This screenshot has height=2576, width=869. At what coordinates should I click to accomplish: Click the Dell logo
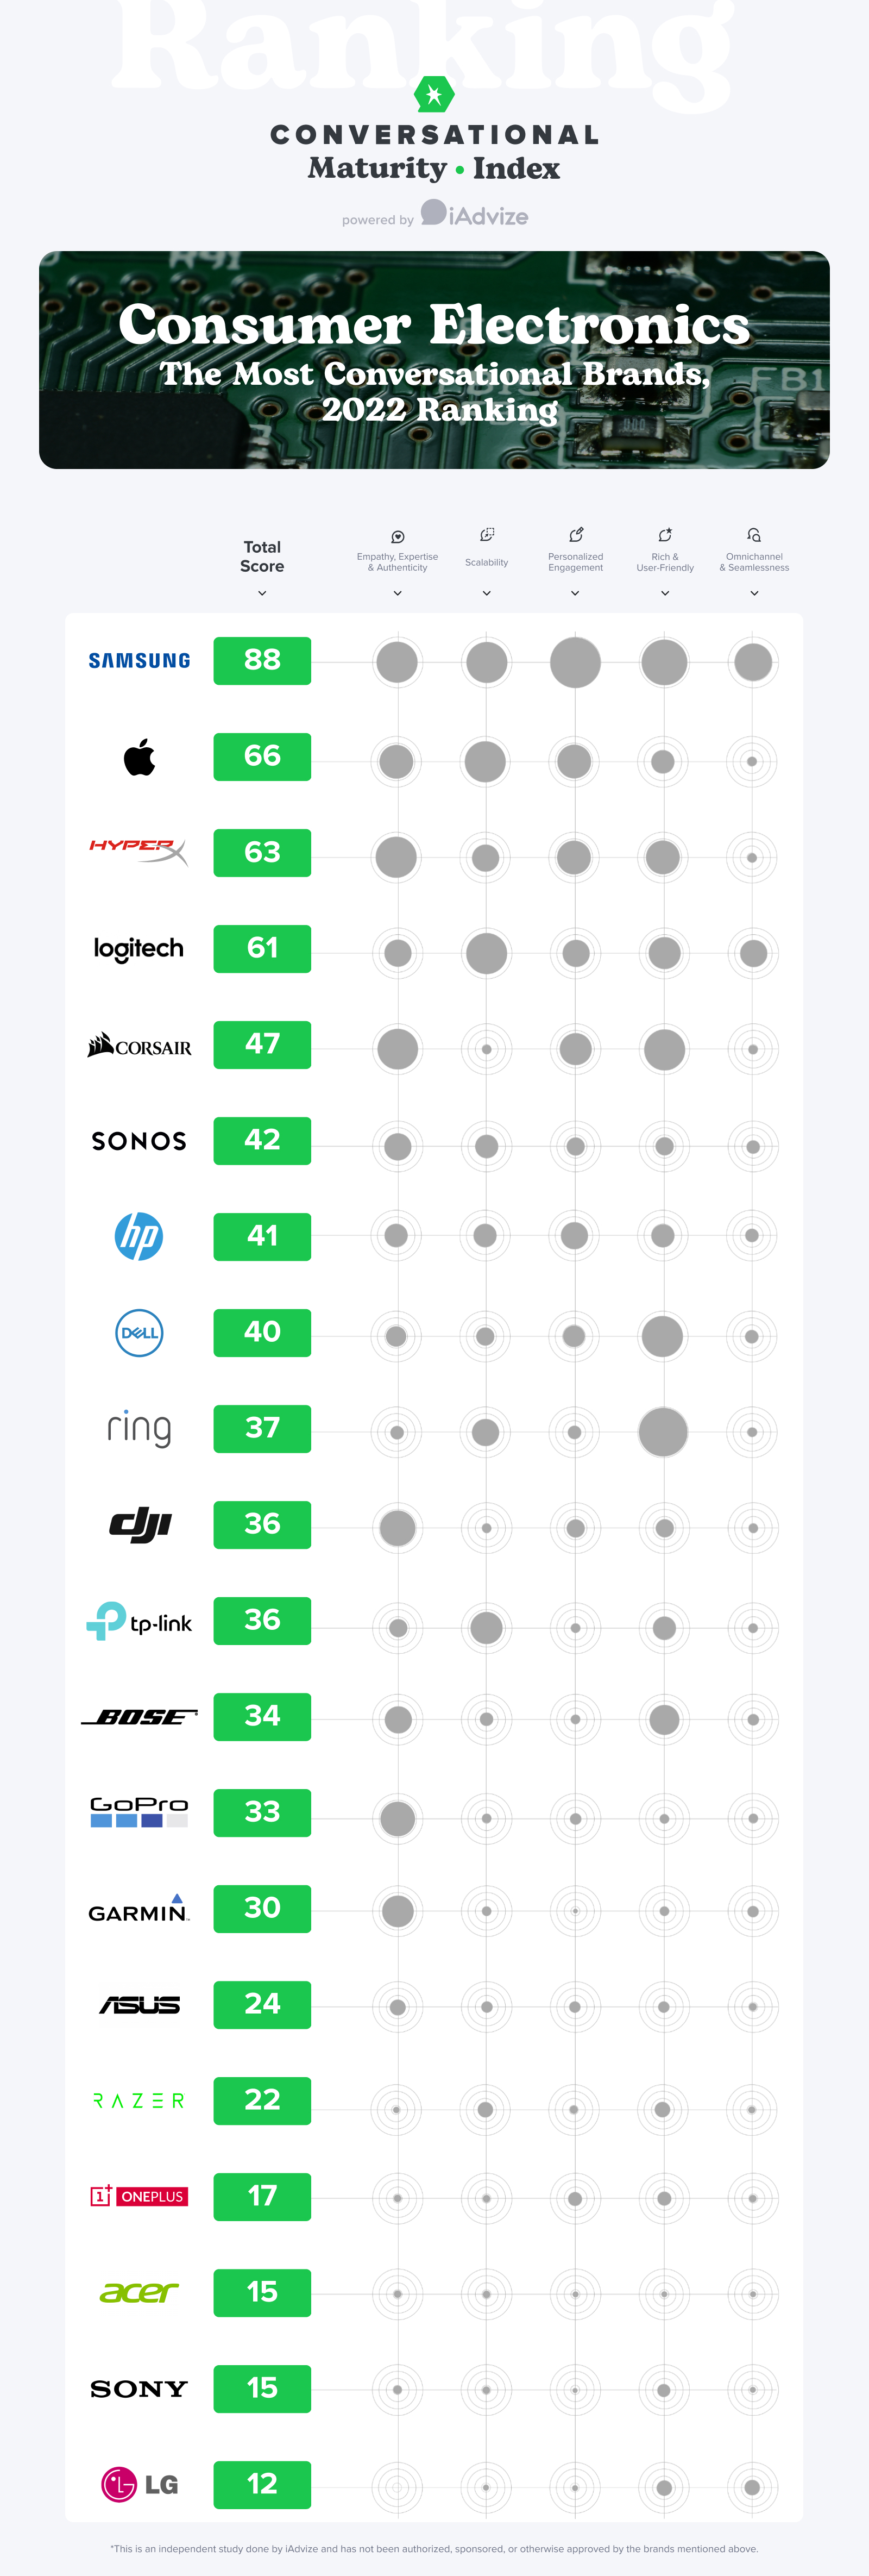[x=139, y=1332]
